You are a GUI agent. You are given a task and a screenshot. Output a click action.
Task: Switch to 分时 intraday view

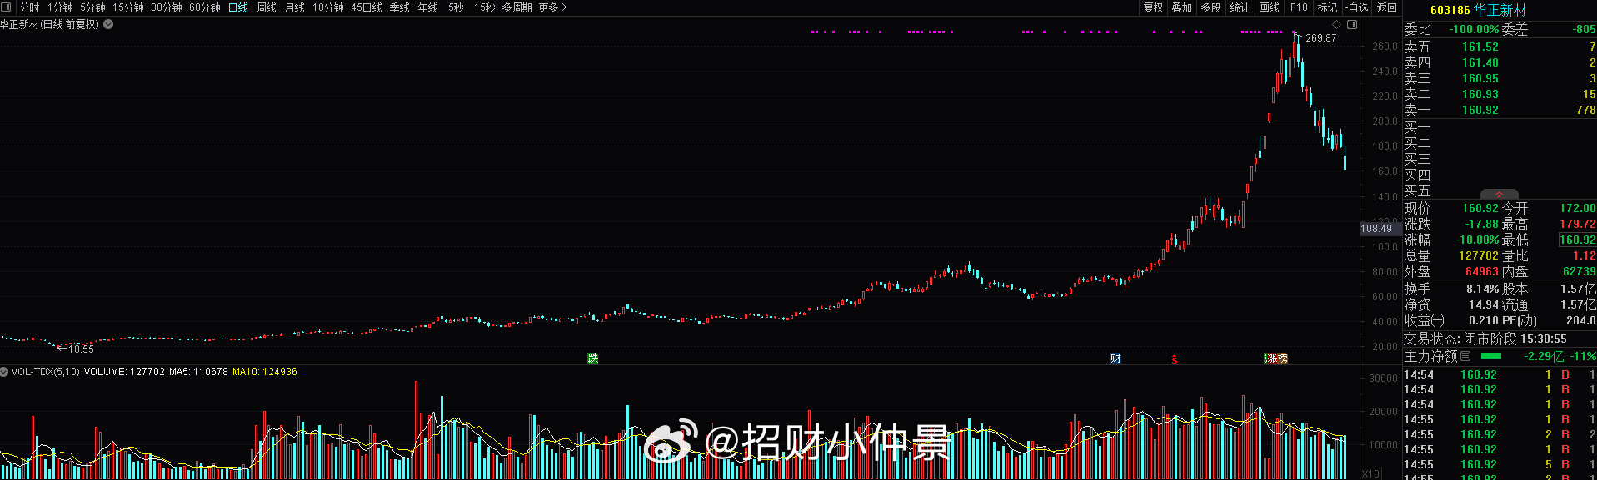(x=30, y=7)
